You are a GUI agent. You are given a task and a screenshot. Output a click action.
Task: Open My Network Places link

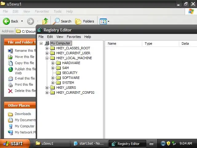point(25,132)
